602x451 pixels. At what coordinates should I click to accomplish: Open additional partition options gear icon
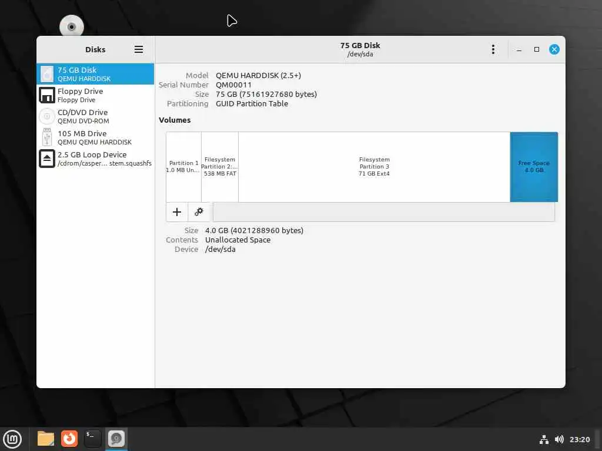click(x=199, y=212)
